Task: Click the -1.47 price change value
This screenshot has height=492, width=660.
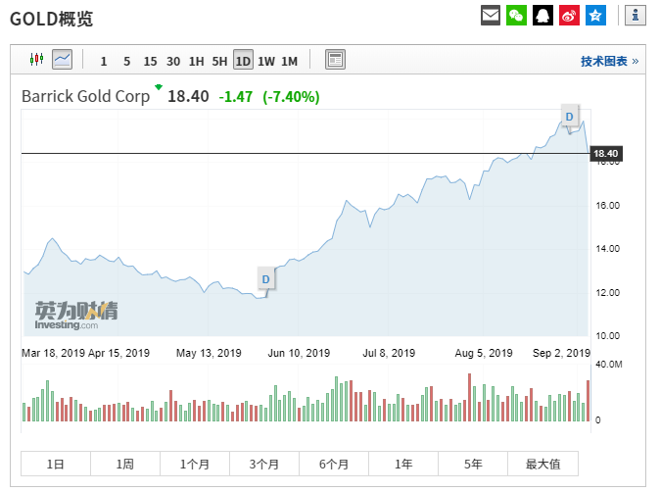Action: 236,97
